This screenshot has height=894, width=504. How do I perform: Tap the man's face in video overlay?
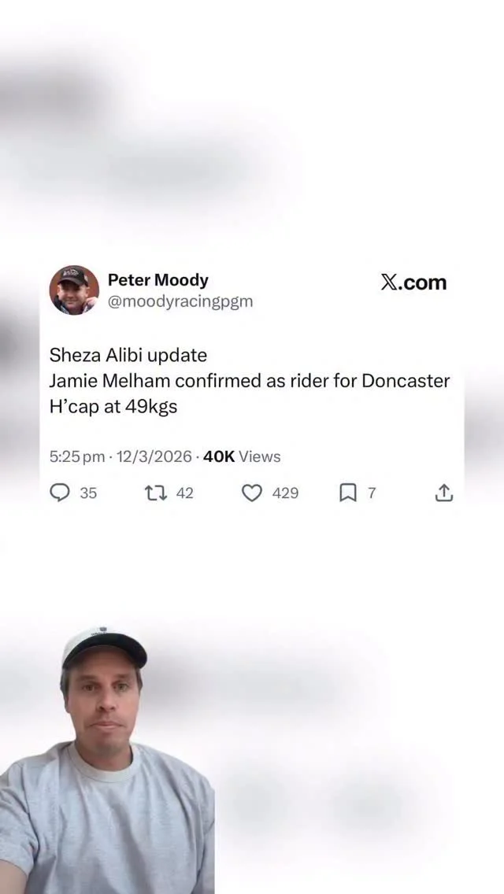point(104,701)
